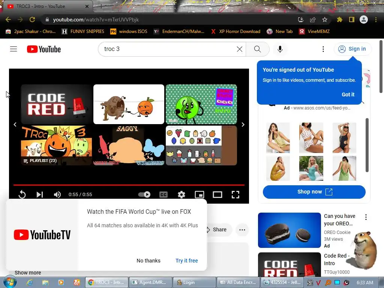Screen dimensions: 384x288
Task: Open the green watermelon Intro thumbnail
Action: [201, 104]
